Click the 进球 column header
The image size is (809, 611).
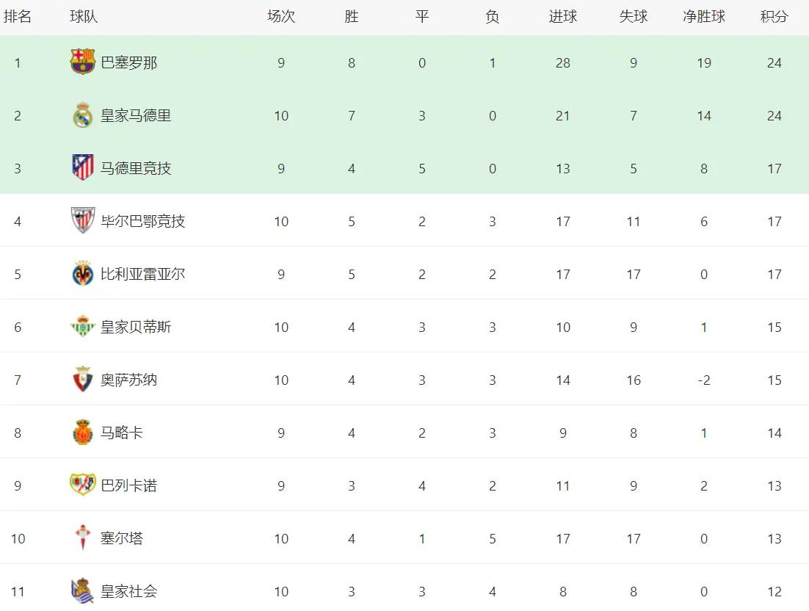[563, 16]
